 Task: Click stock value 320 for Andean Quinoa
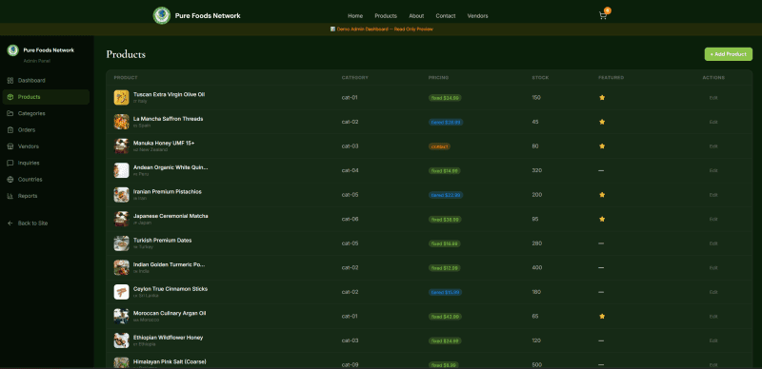[537, 170]
